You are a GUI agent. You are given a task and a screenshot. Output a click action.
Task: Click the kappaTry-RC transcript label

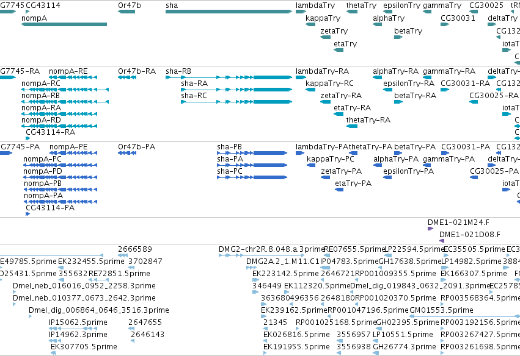pos(329,84)
